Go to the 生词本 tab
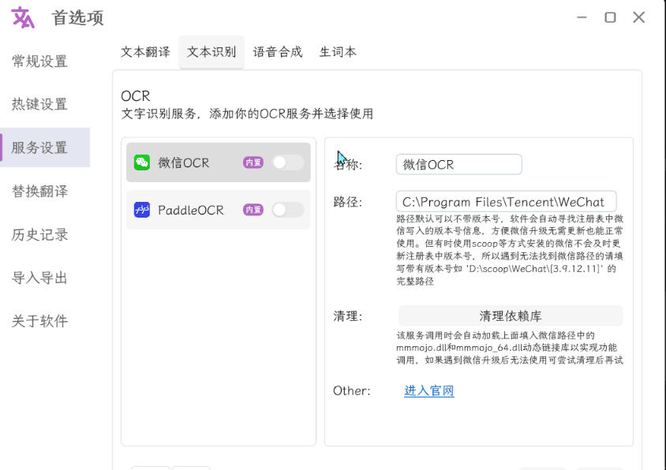Screen dimensions: 666x470 [338, 52]
